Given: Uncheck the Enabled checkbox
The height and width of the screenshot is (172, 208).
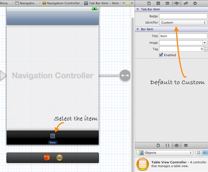Looking at the screenshot, I should click(161, 55).
